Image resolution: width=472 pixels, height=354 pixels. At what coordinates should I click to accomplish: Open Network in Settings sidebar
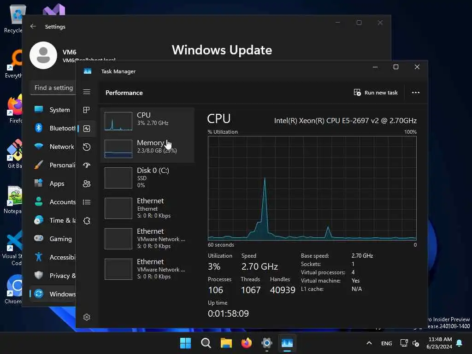(53, 147)
